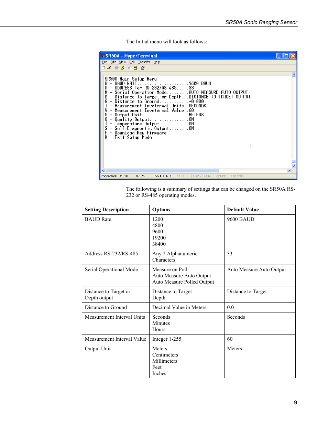Open the Edit menu in HyperTerminal
Screen dimensions: 328x425
tap(113, 62)
